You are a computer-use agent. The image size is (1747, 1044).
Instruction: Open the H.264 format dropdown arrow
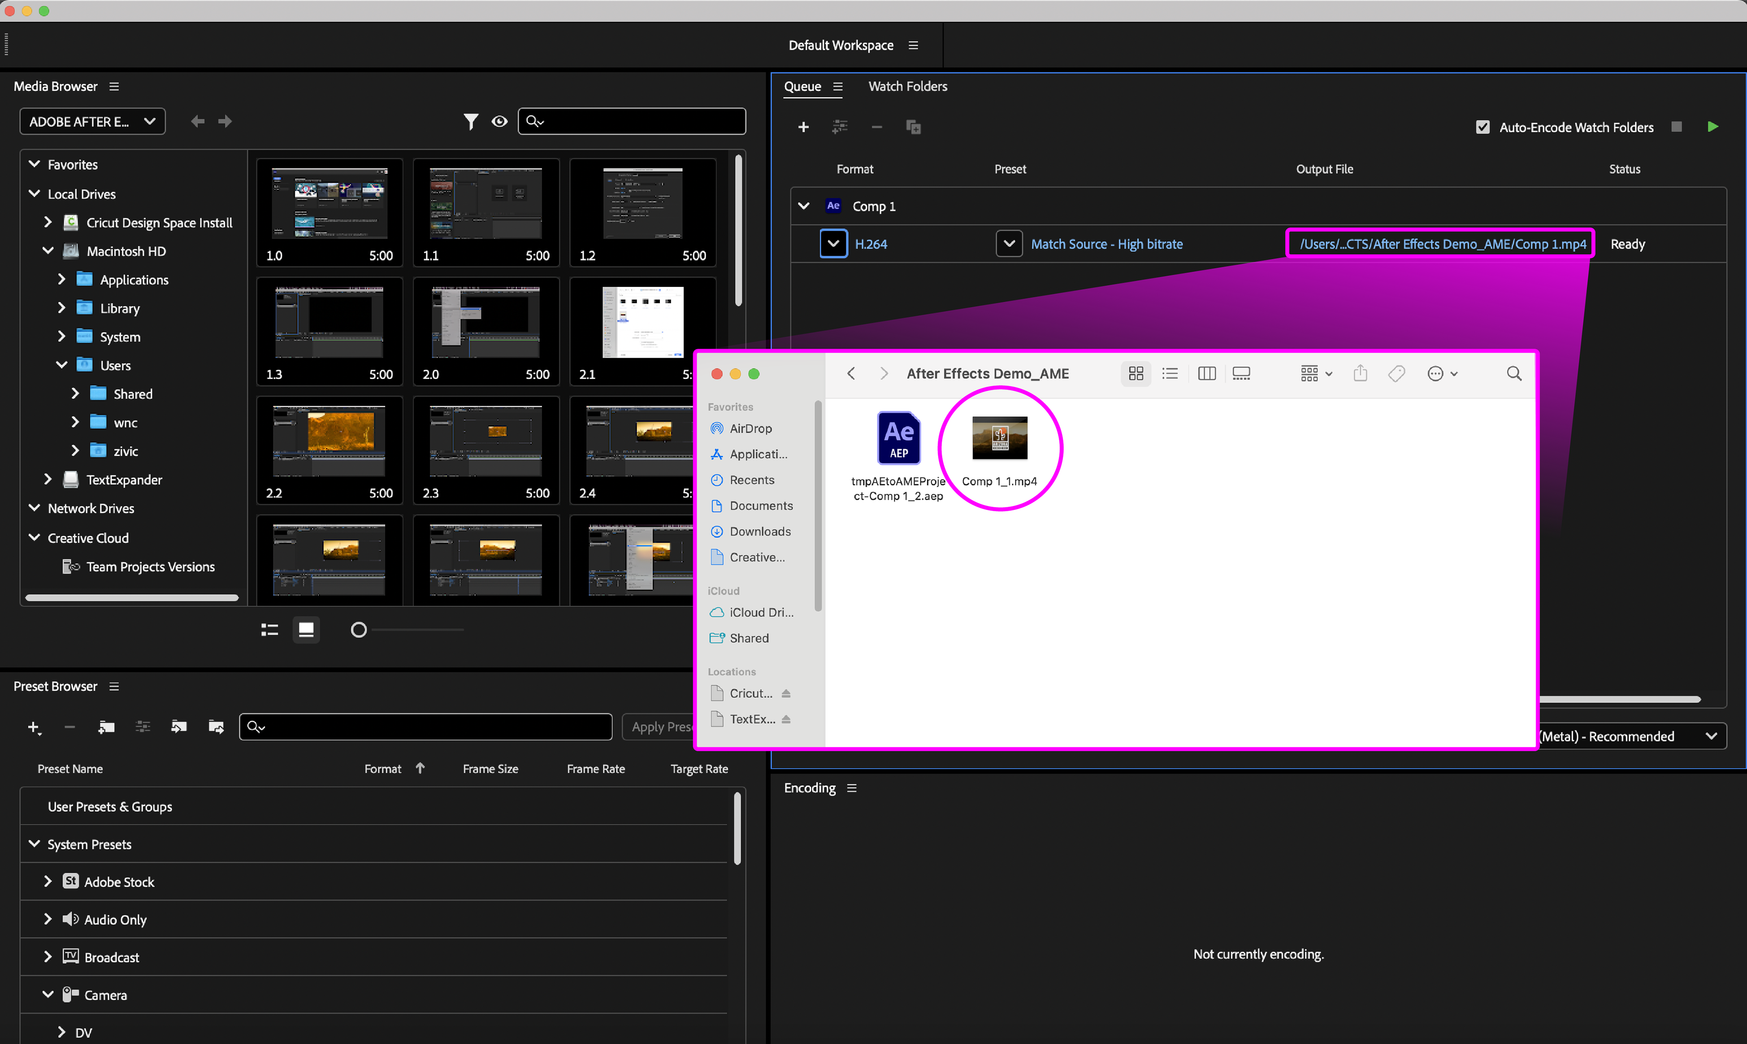833,244
